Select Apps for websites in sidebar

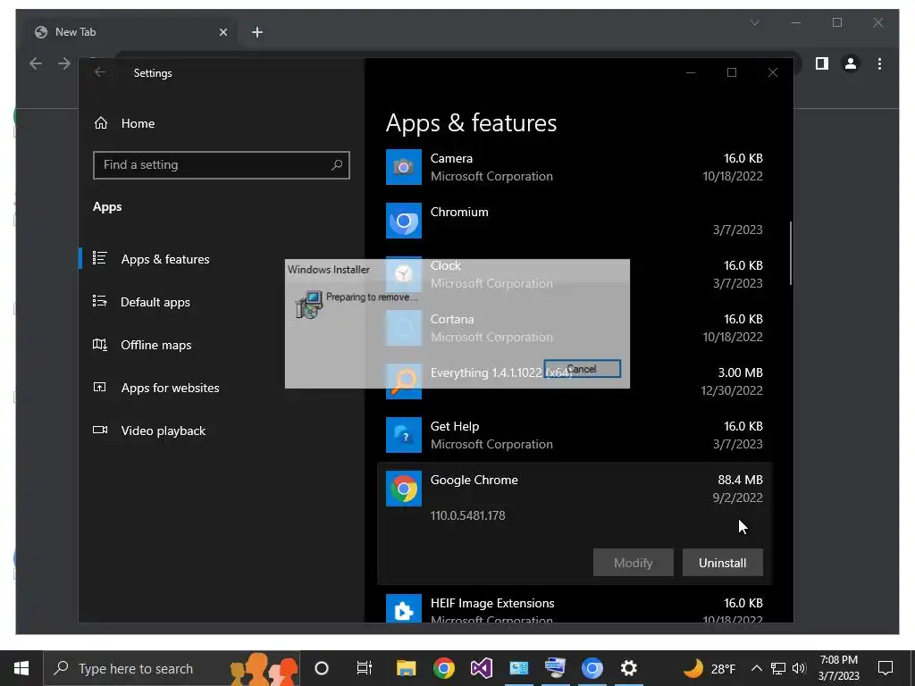(x=170, y=388)
